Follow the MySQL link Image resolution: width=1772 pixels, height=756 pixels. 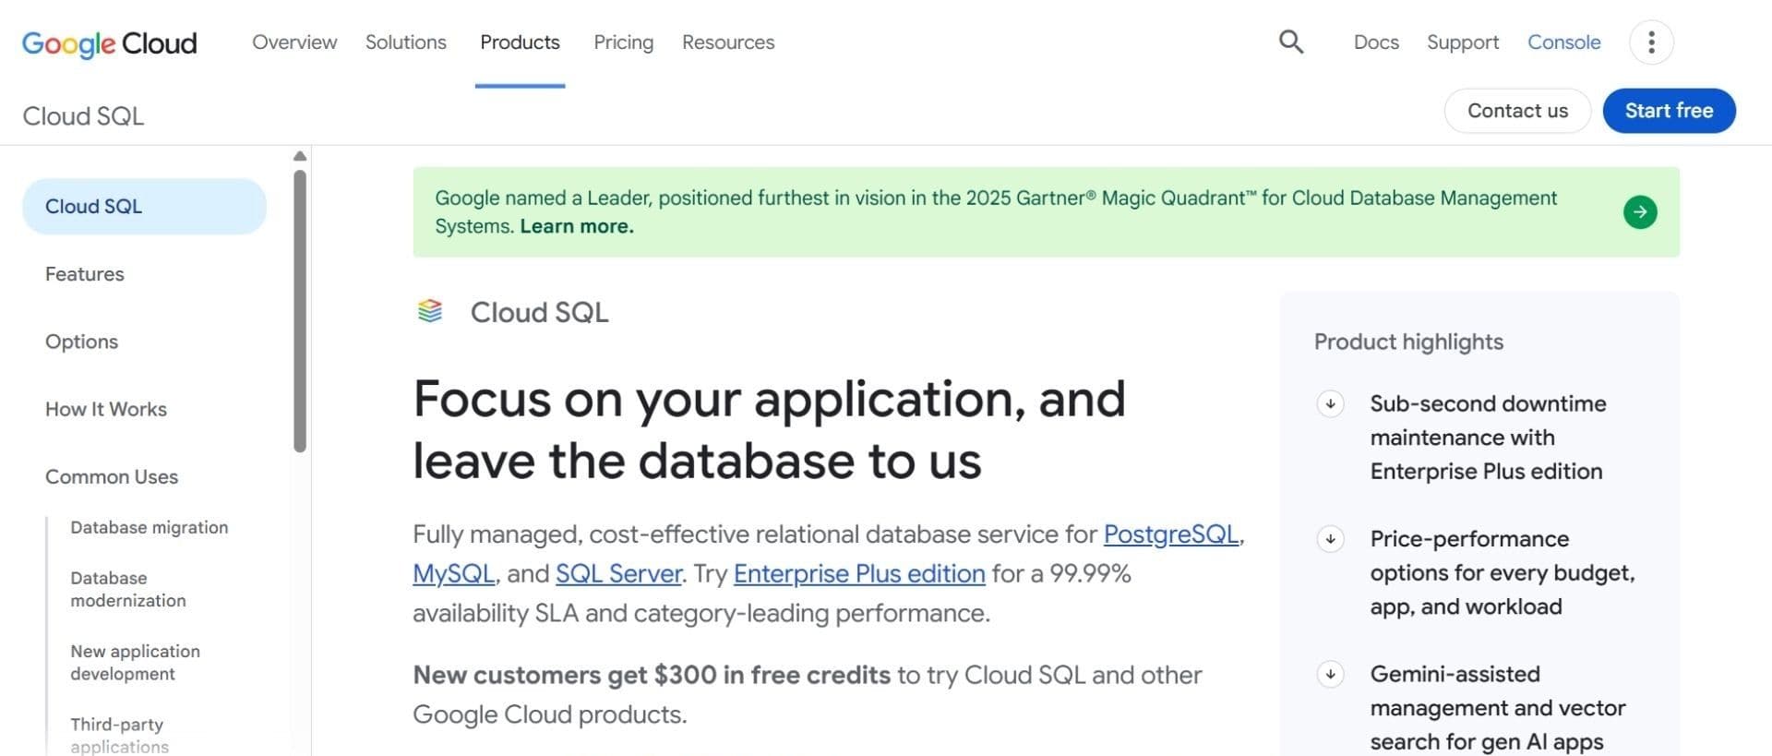pos(453,574)
